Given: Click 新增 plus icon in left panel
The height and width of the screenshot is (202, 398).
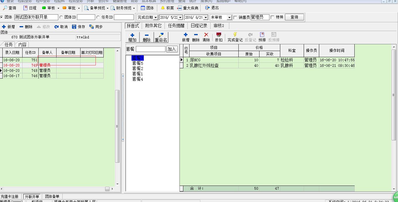Looking at the screenshot, I should click(4, 27).
